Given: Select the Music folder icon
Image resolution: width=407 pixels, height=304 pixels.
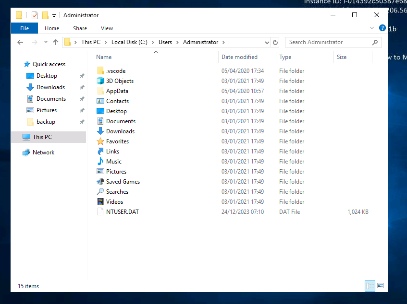Looking at the screenshot, I should click(100, 162).
